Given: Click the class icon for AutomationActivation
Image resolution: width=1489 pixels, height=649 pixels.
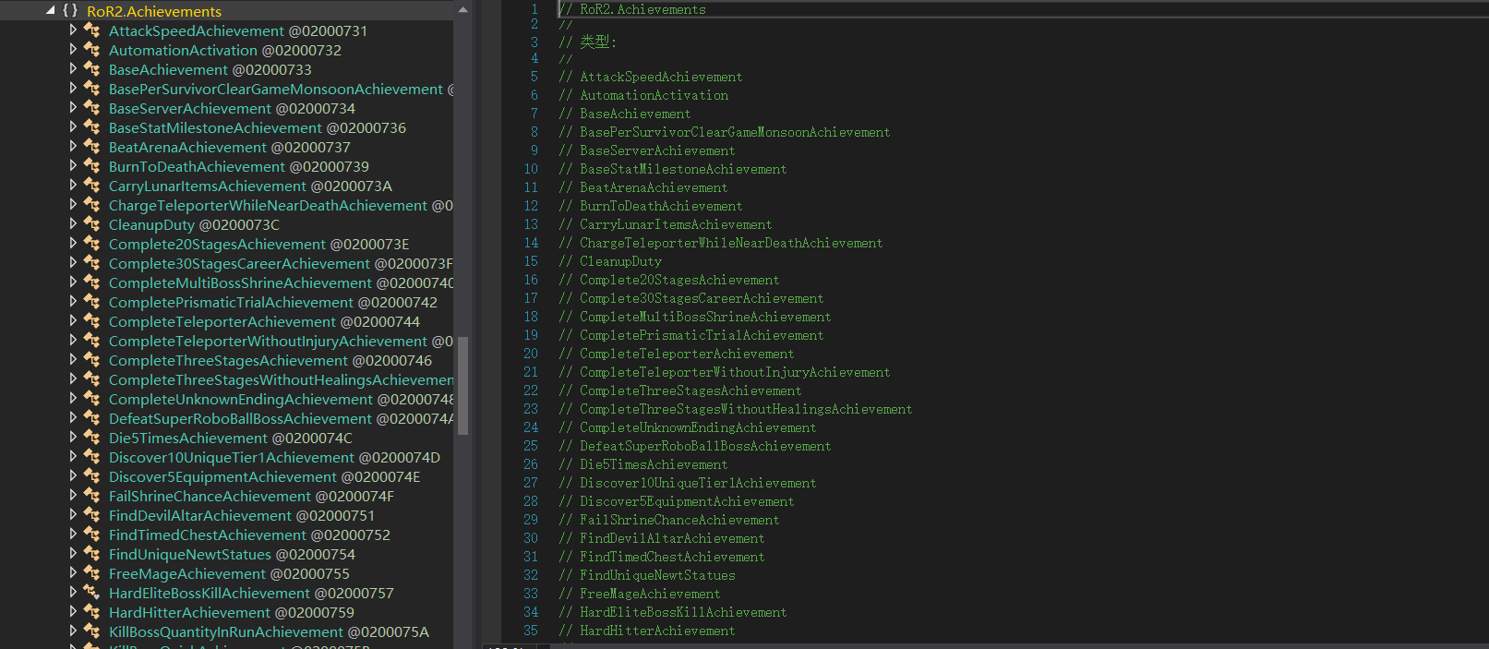Looking at the screenshot, I should [x=91, y=50].
